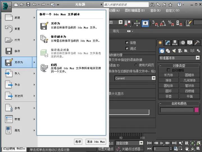Select the Hierarchy panel tab icon

175,43
